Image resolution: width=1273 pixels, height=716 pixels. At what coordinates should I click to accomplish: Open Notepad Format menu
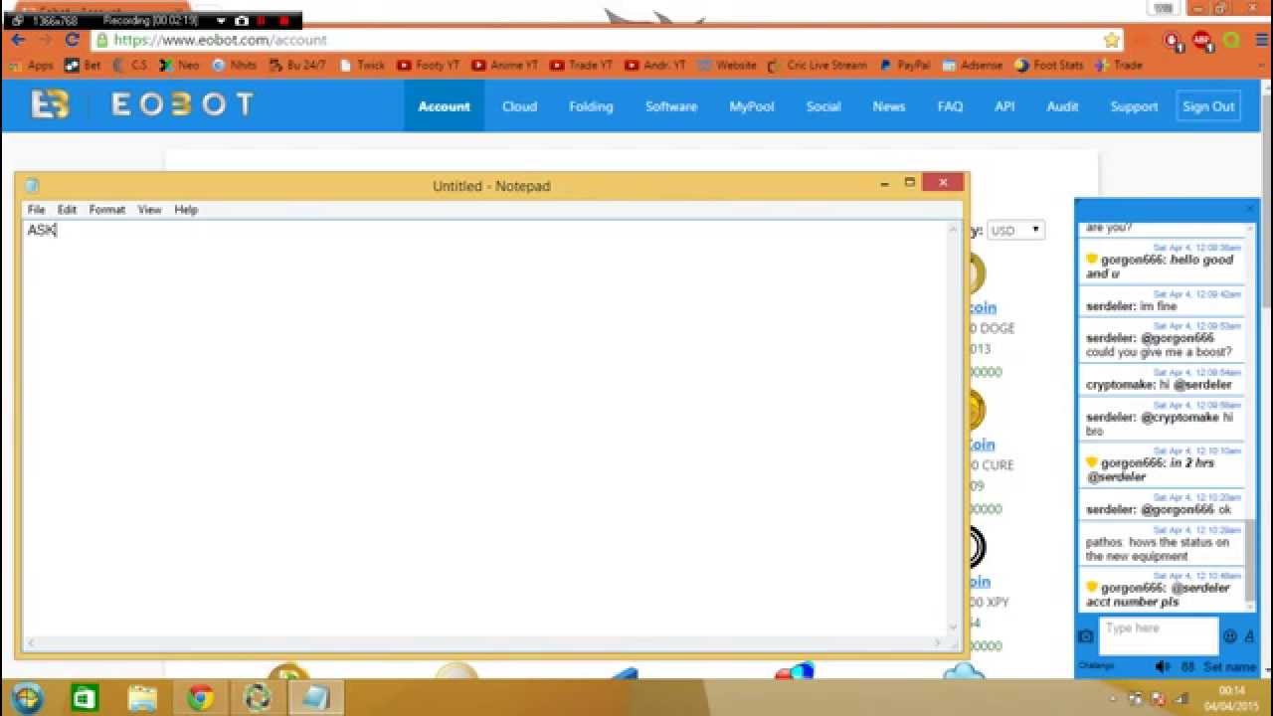[107, 210]
